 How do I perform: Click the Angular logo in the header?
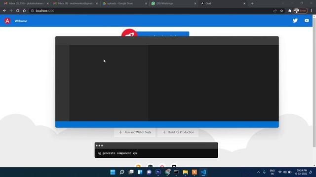[x=7, y=21]
